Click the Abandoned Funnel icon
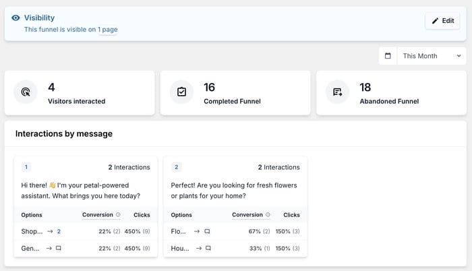 (x=337, y=92)
